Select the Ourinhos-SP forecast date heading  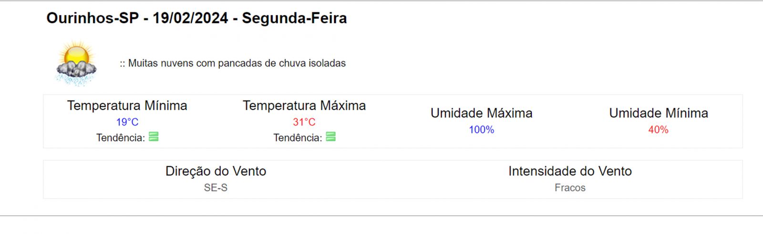click(196, 18)
